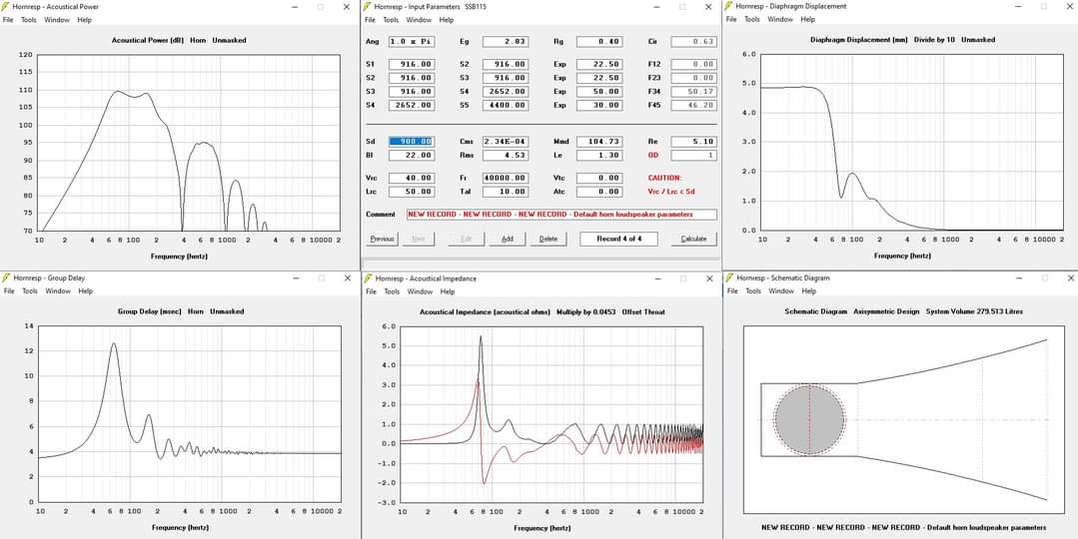Image resolution: width=1078 pixels, height=539 pixels.
Task: Click the Eg field with 2.83
Action: 506,42
